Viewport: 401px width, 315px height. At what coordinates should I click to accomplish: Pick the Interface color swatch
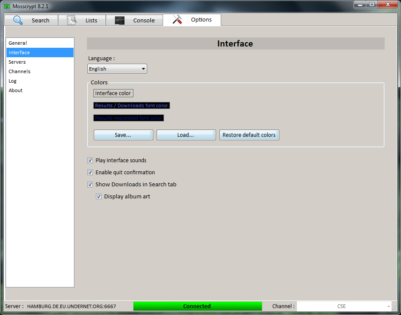click(x=113, y=93)
